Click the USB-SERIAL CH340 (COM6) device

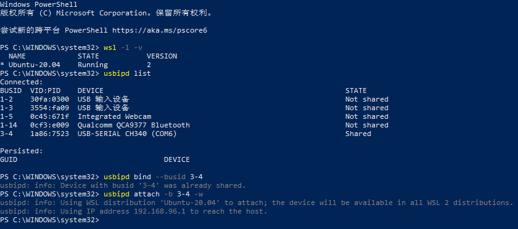point(127,134)
